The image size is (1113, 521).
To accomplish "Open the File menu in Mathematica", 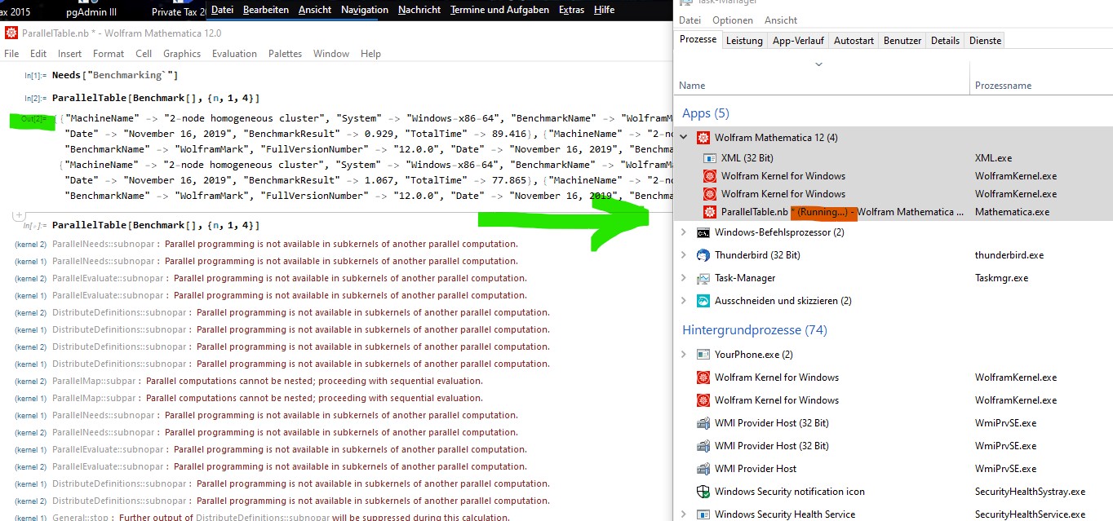I will (x=12, y=54).
